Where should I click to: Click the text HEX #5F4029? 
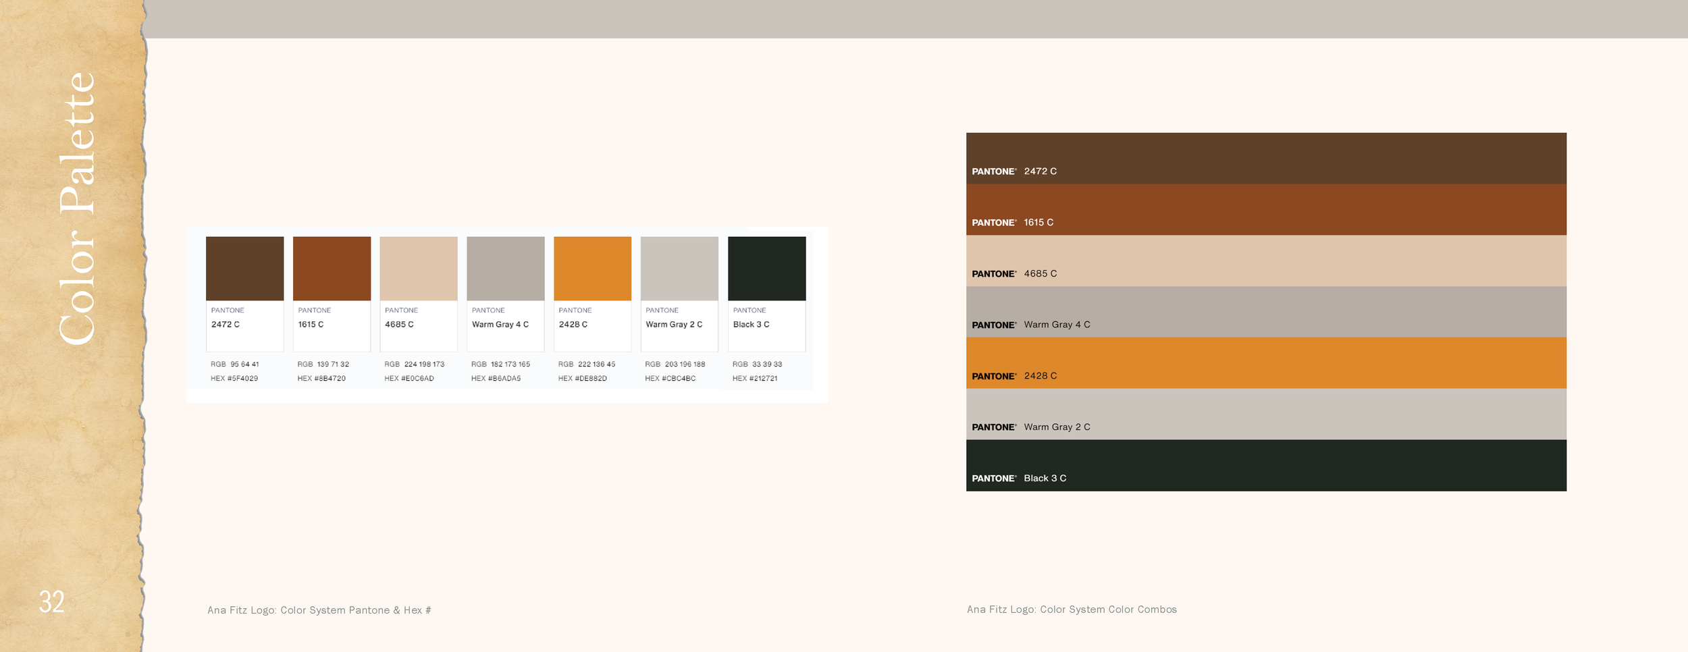pos(234,379)
